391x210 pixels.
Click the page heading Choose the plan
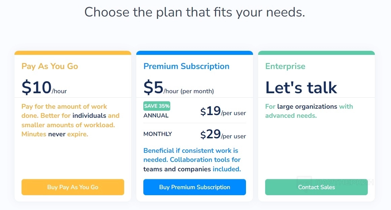pos(194,12)
